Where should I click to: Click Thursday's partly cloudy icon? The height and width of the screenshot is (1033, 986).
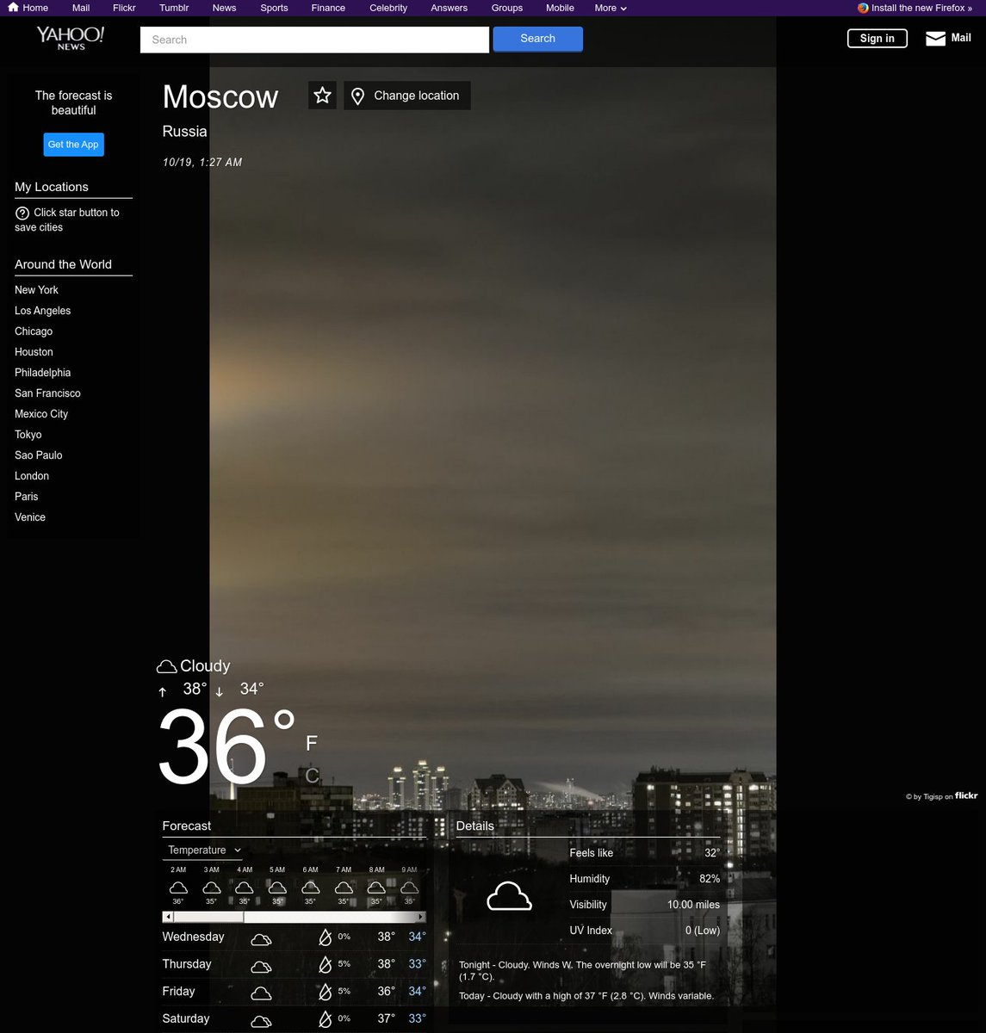click(x=261, y=967)
